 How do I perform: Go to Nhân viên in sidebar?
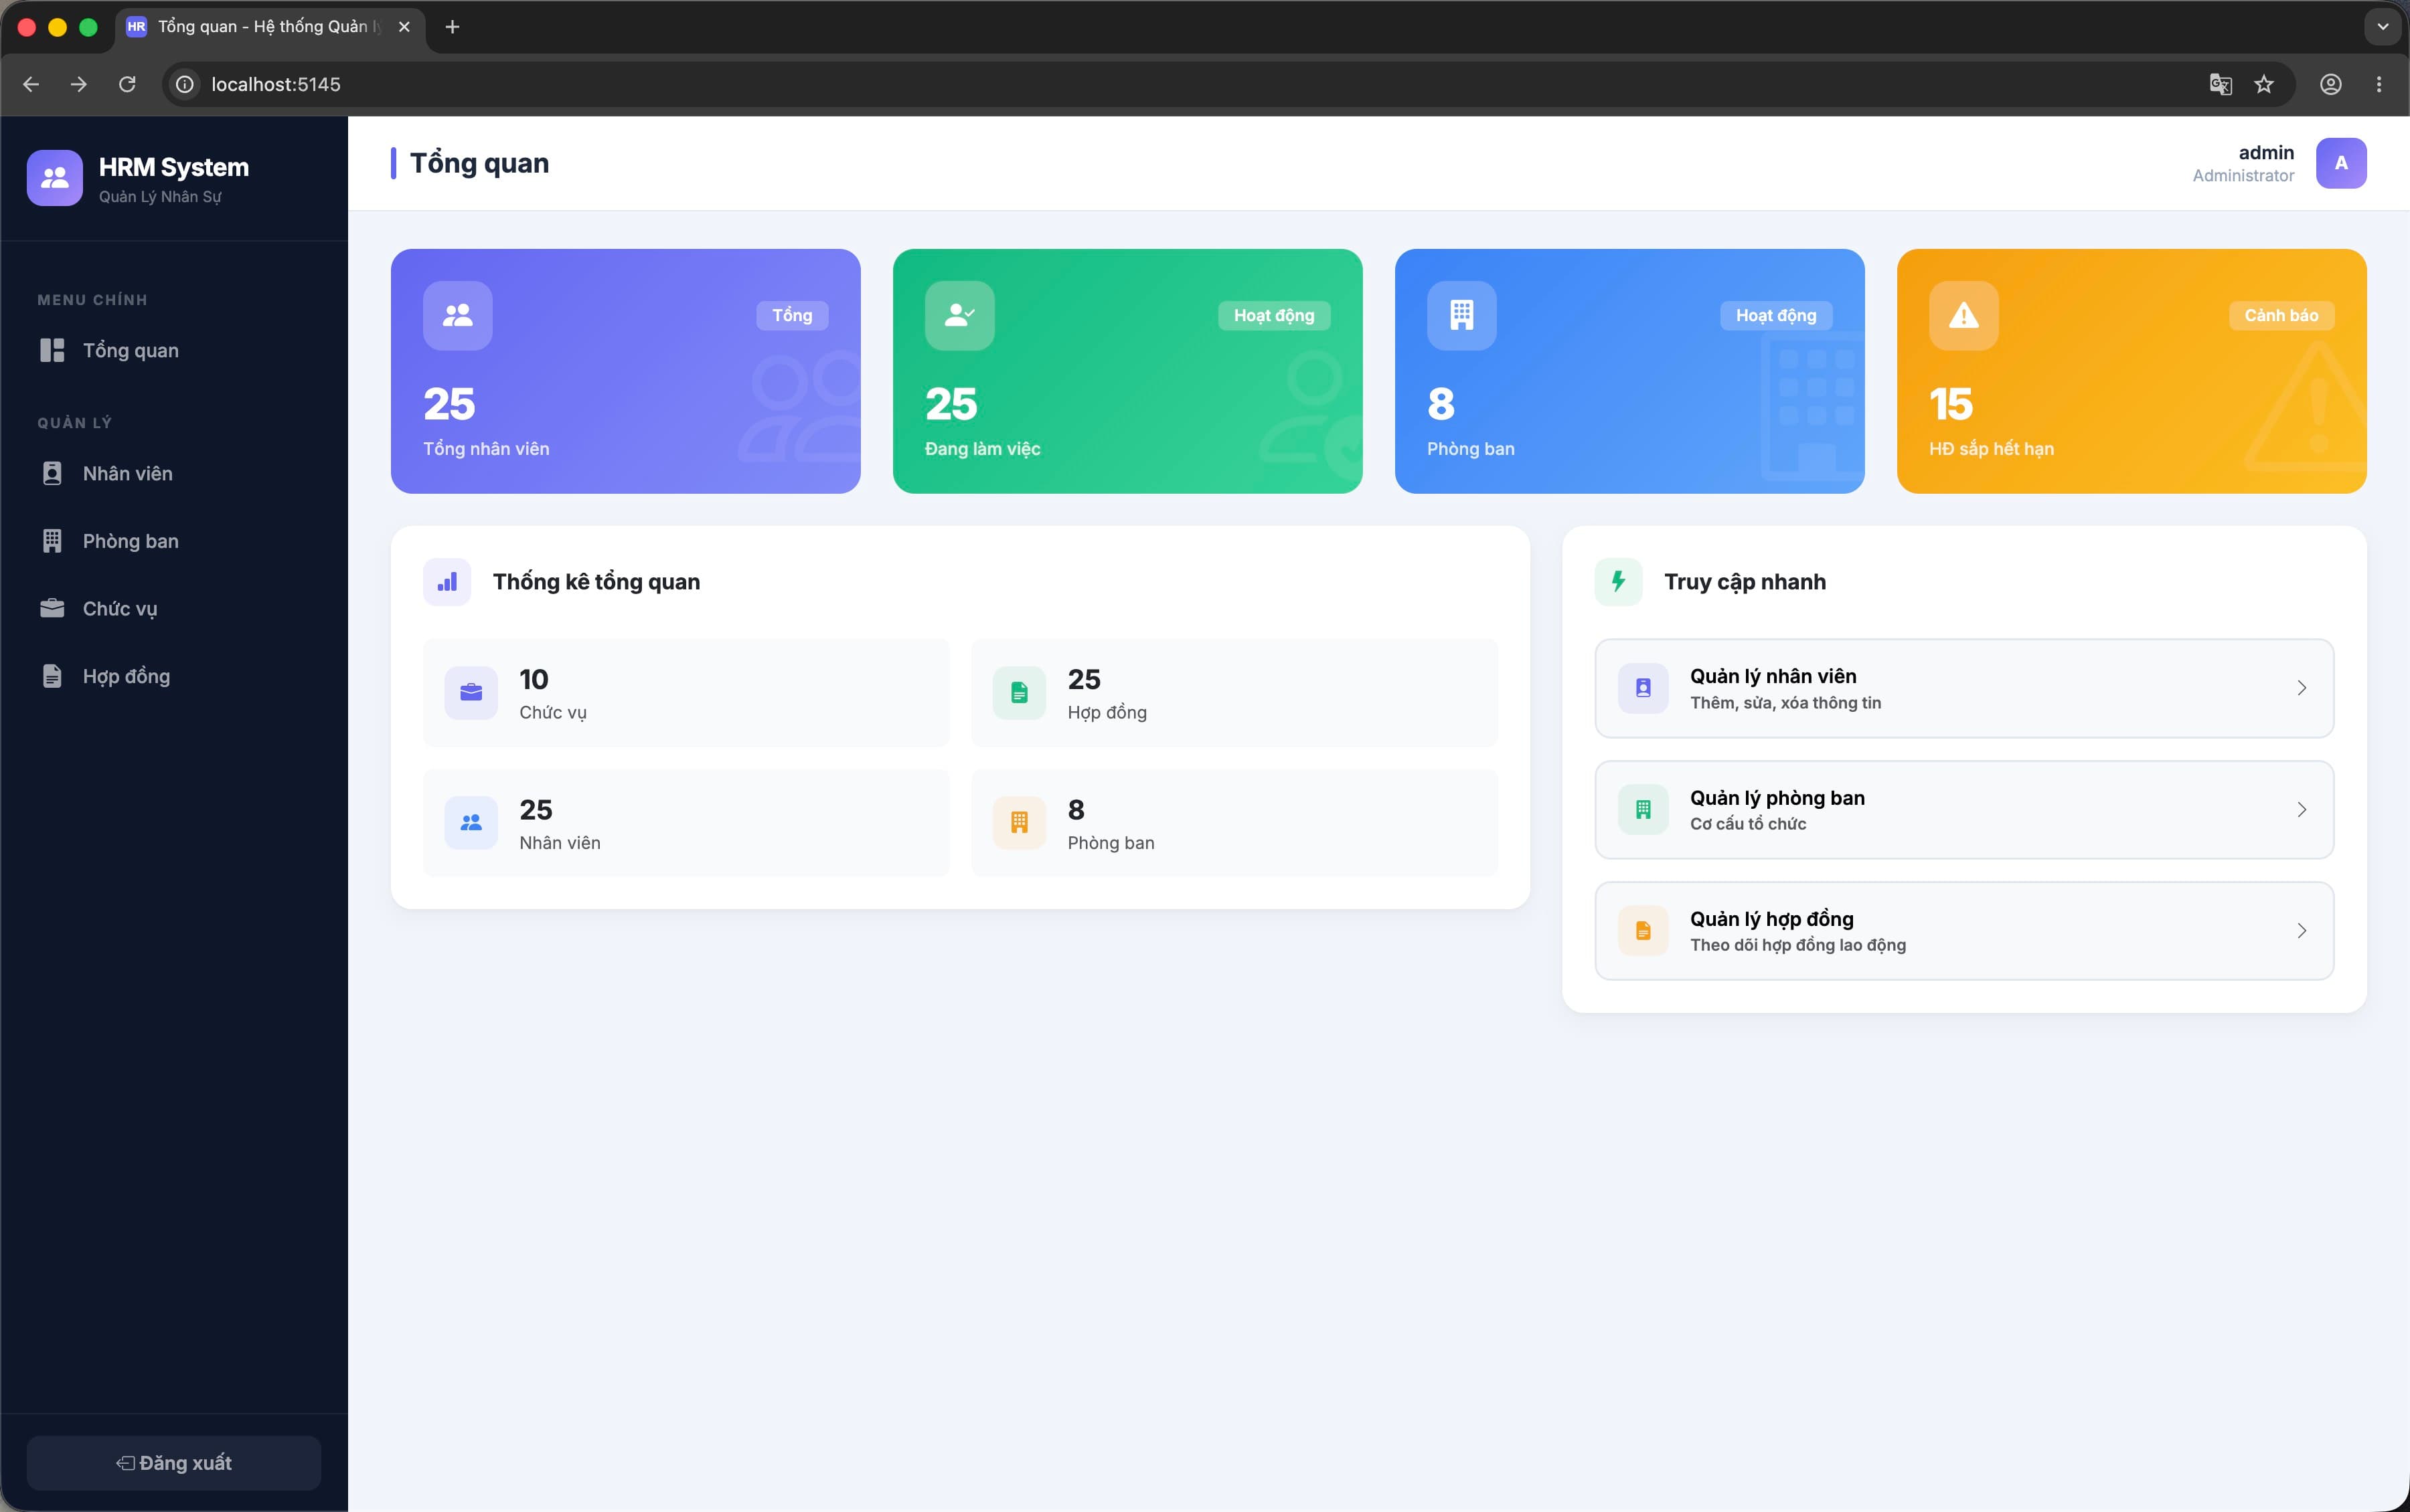click(174, 473)
